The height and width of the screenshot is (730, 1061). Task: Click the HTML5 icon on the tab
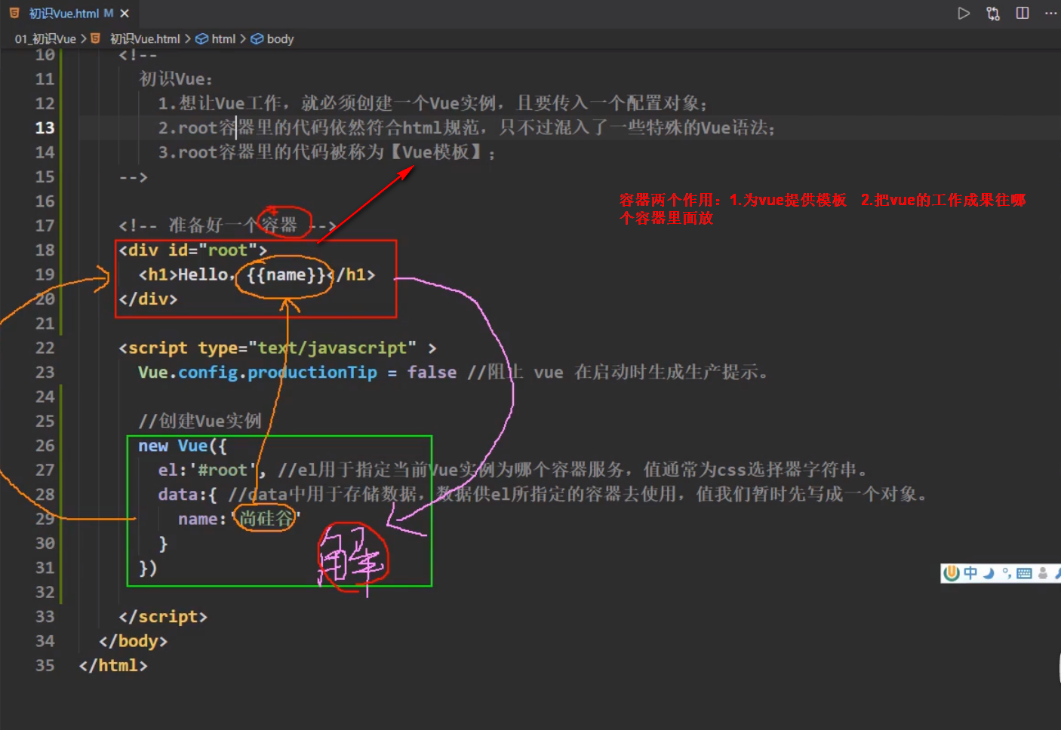pyautogui.click(x=14, y=13)
